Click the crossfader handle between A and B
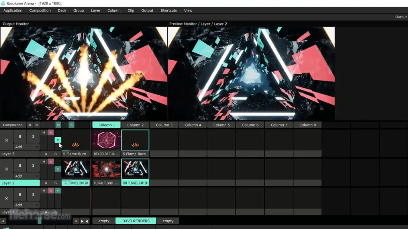Screen dimensions: 408x229 click(39, 221)
